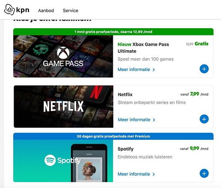221x188 pixels.
Task: Add Spotify using the plus button
Action: (x=204, y=173)
